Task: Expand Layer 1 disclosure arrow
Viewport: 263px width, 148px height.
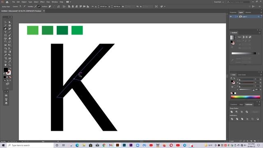Action: click(x=237, y=16)
